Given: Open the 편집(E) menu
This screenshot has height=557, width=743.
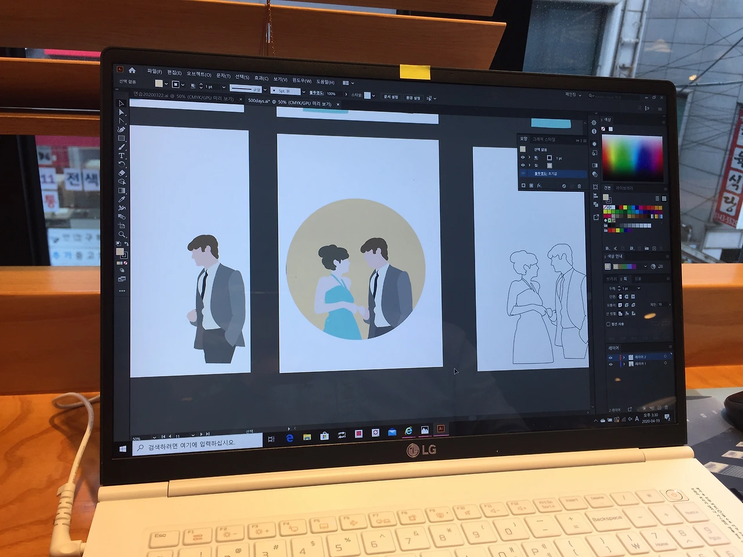Looking at the screenshot, I should [x=174, y=73].
